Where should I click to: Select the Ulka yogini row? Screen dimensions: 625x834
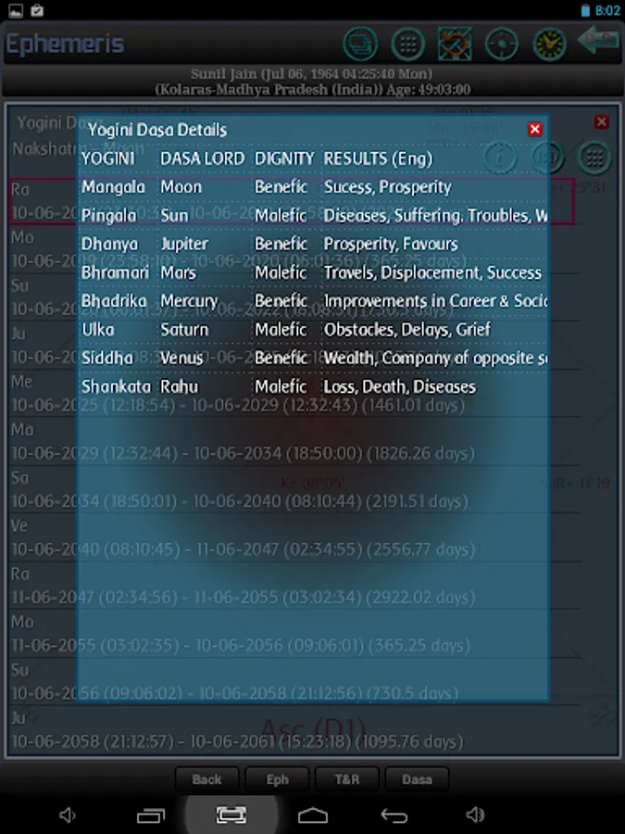pyautogui.click(x=314, y=330)
